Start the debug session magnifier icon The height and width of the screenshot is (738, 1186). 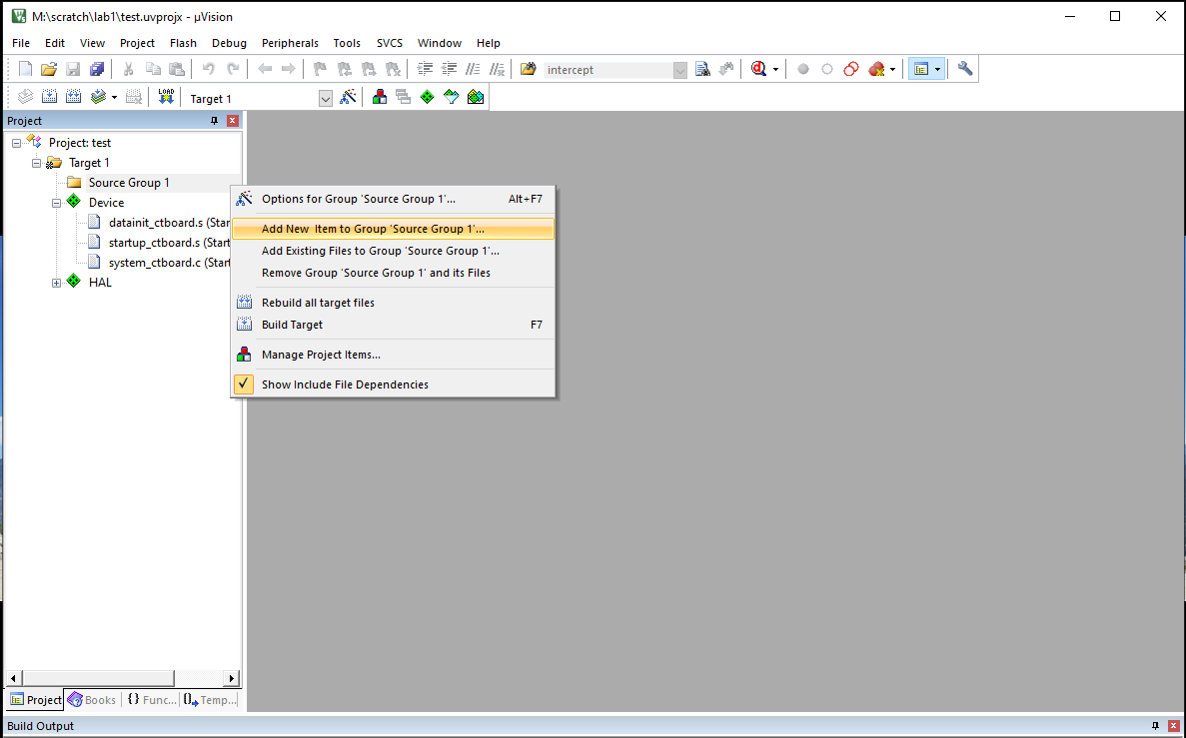coord(759,69)
